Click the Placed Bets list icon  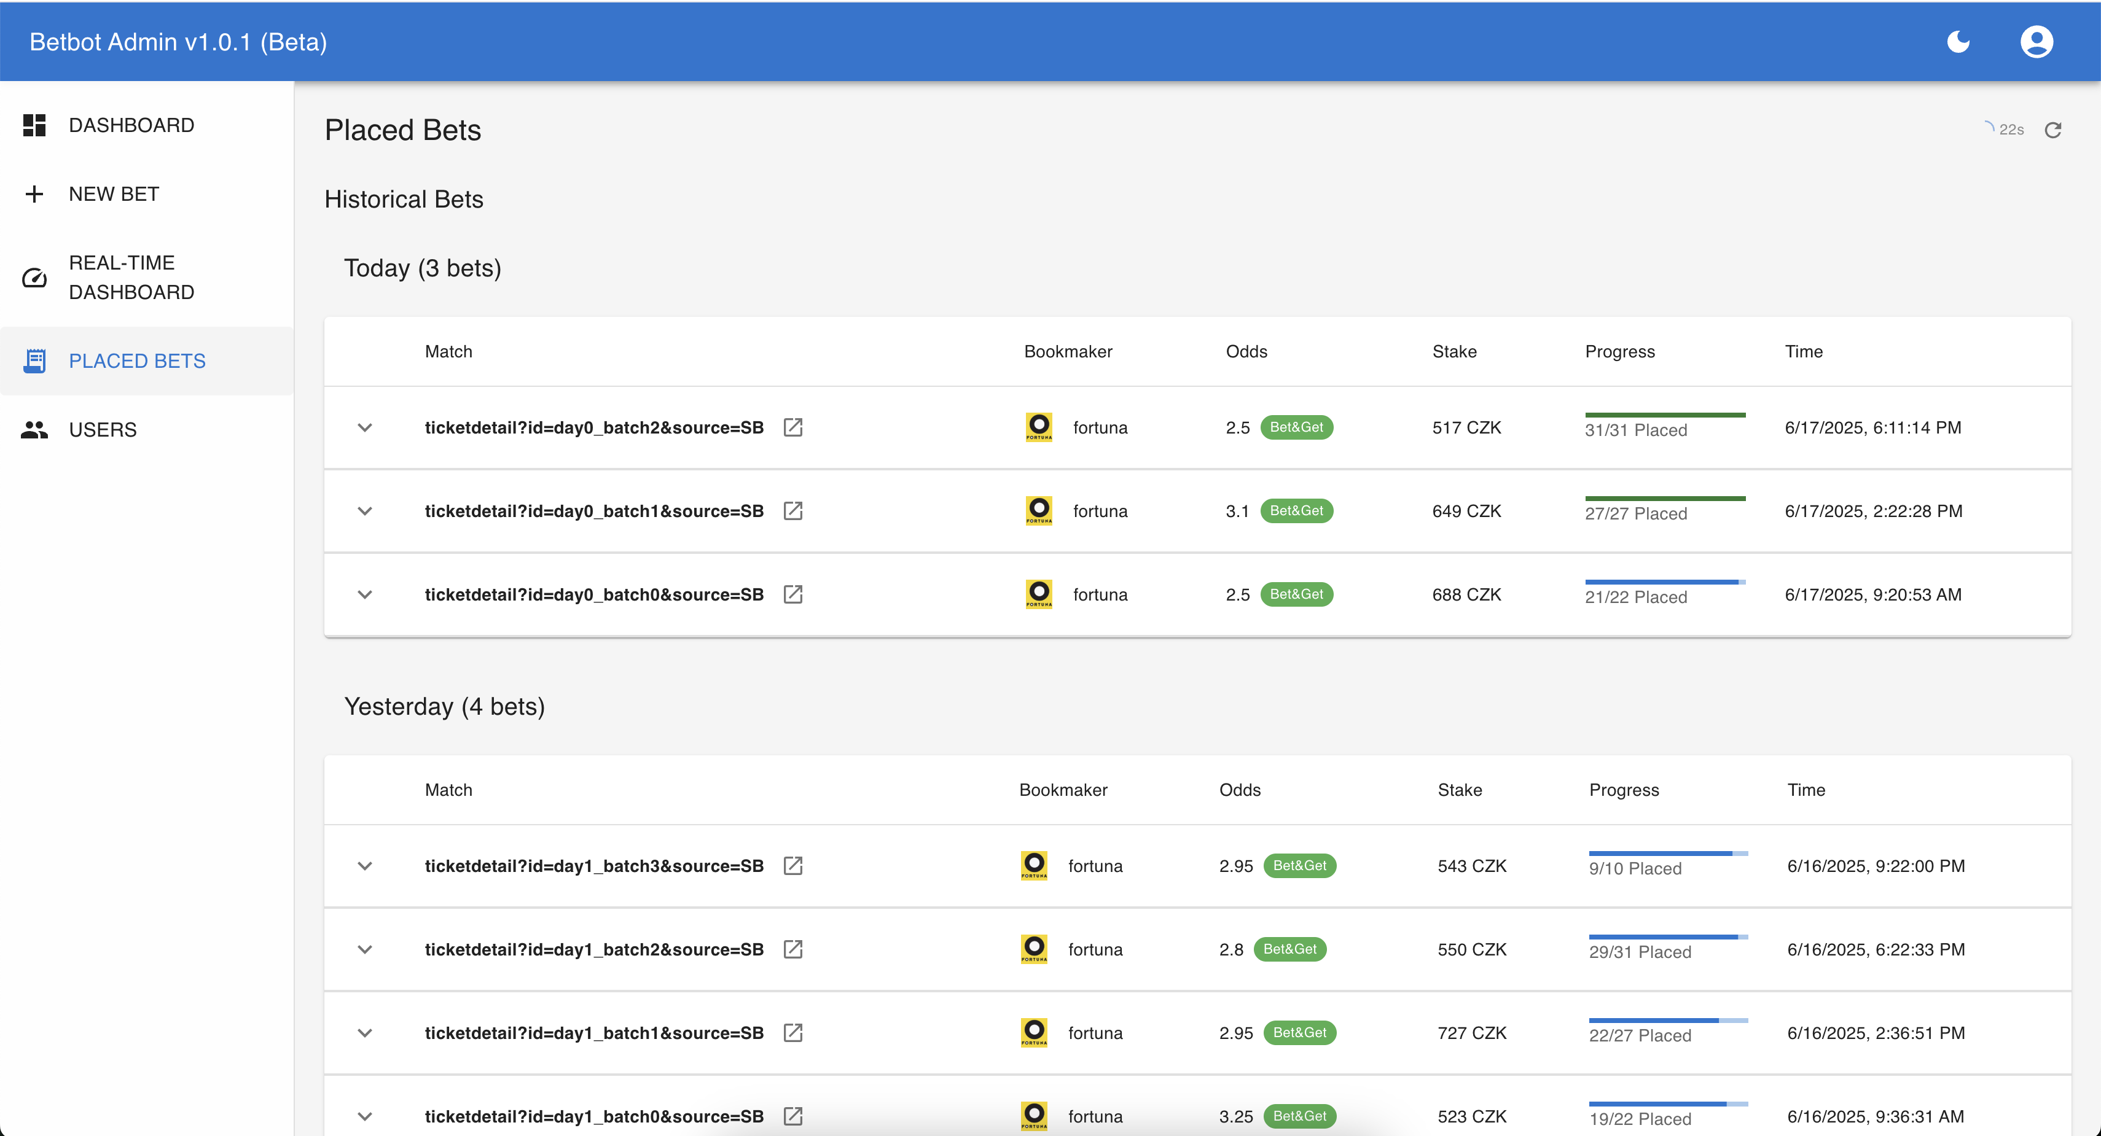tap(34, 360)
